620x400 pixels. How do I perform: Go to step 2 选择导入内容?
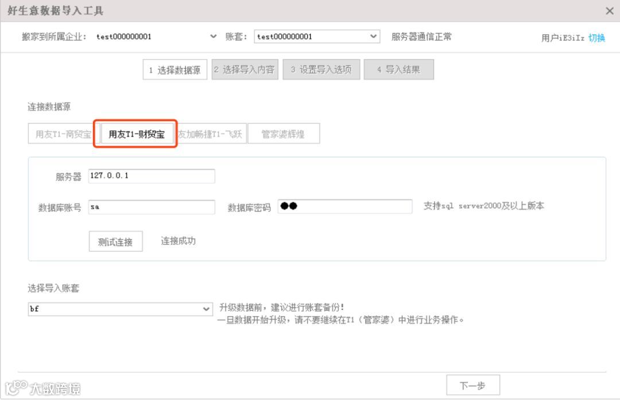pos(245,69)
